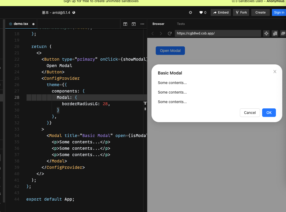Open the editor's more actions ellipsis menu

point(142,24)
